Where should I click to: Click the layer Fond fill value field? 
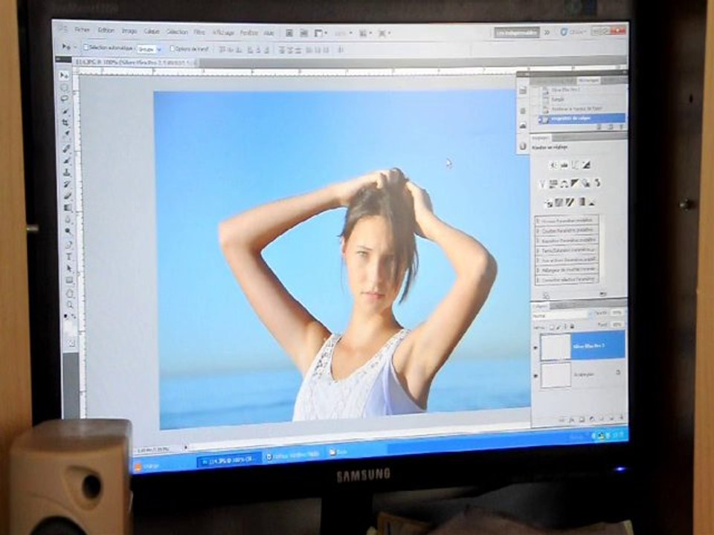[x=617, y=325]
